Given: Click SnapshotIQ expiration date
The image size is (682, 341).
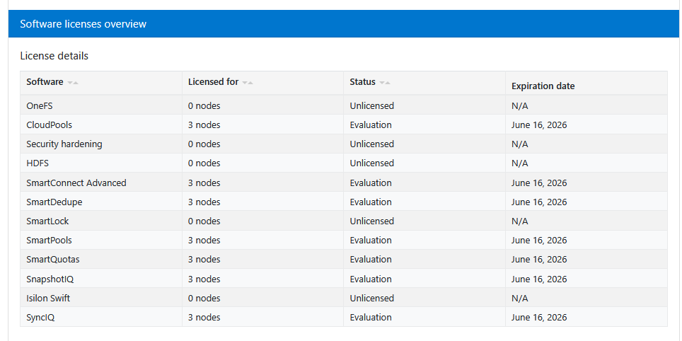Looking at the screenshot, I should coord(539,279).
